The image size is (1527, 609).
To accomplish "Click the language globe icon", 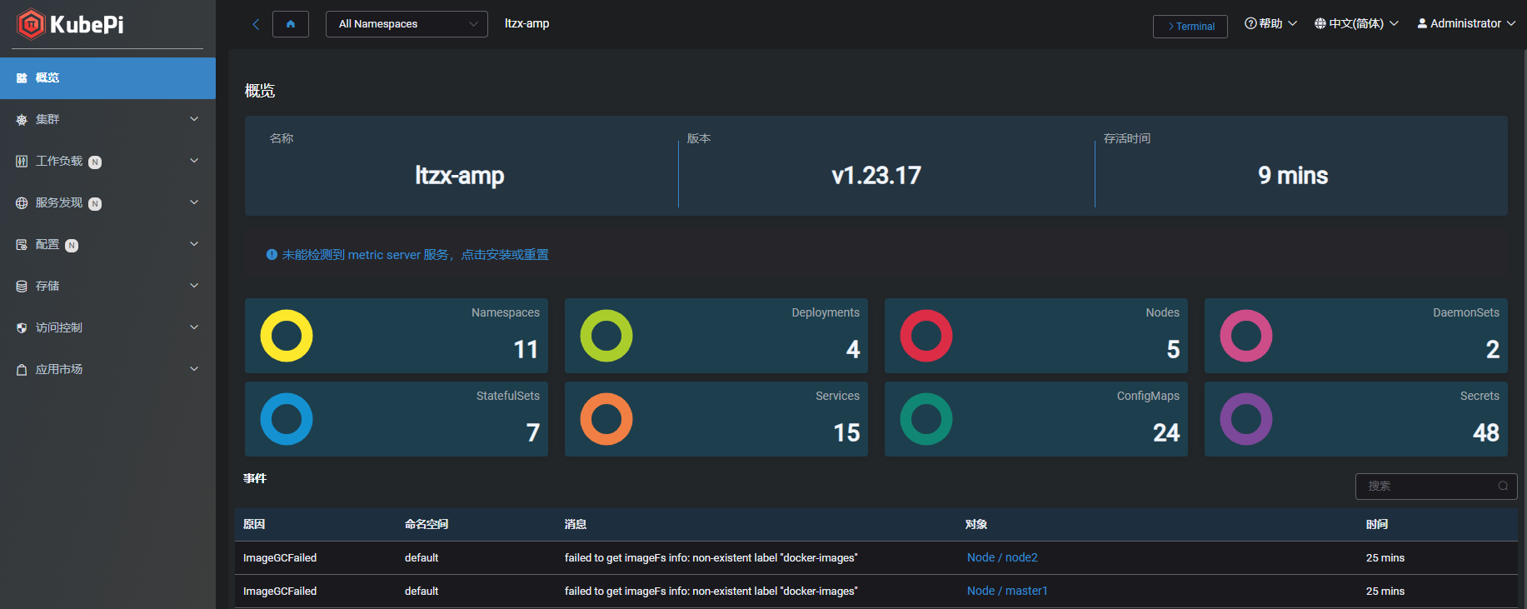I will [x=1320, y=23].
